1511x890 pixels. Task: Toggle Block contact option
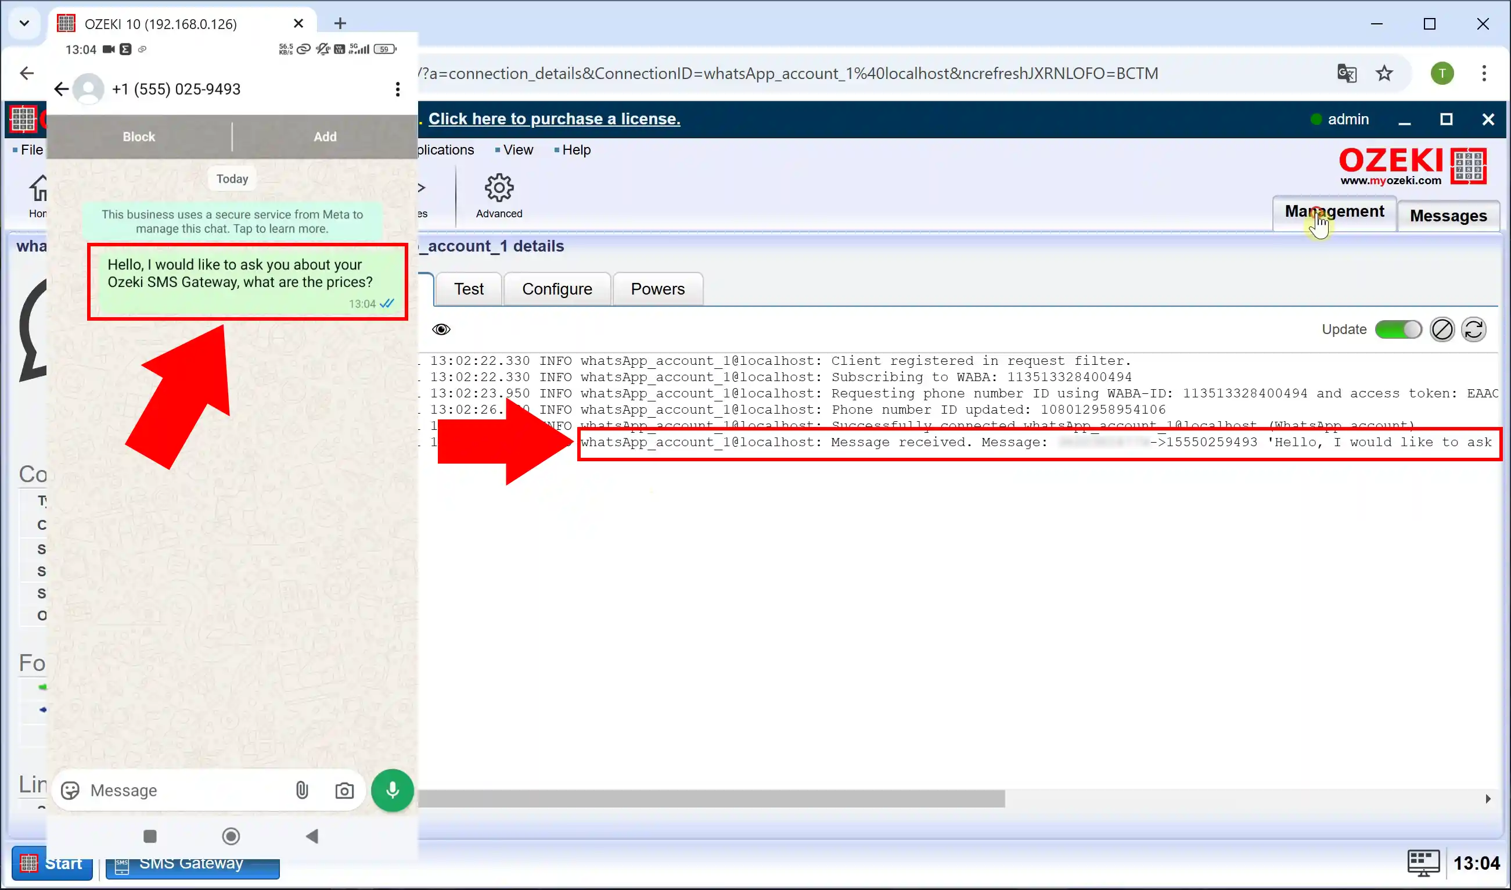(x=139, y=135)
